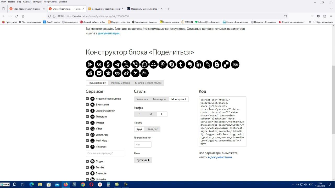
Task: Open the Firefox hamburger application menu
Action: [331, 16]
